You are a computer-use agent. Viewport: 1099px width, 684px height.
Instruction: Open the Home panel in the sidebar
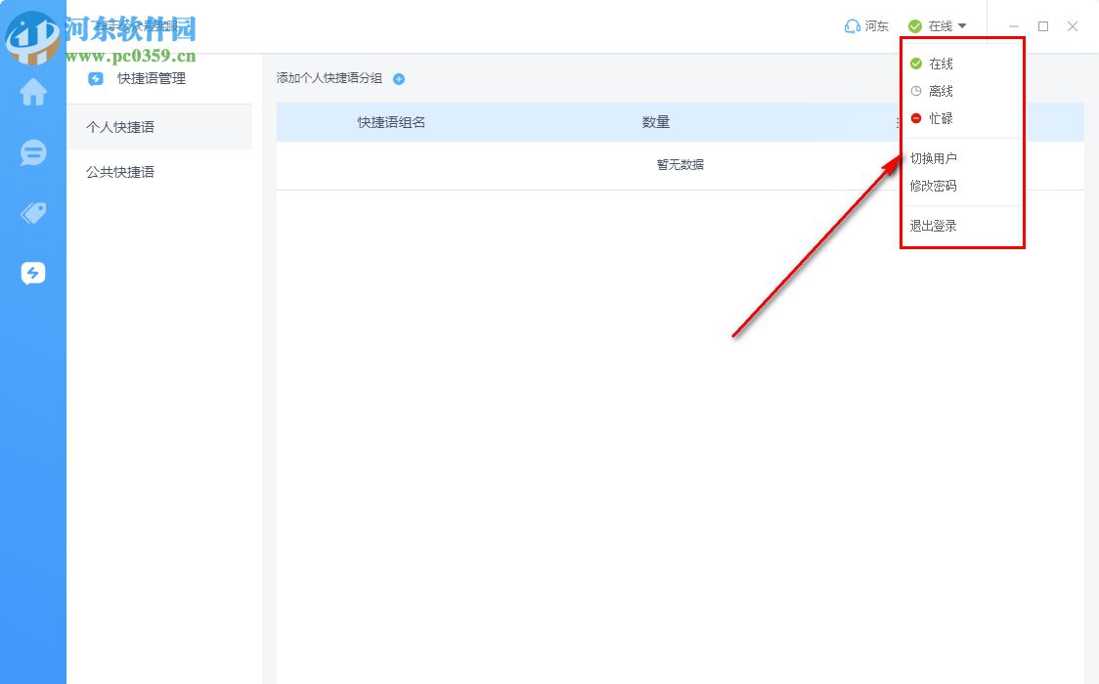(x=32, y=93)
